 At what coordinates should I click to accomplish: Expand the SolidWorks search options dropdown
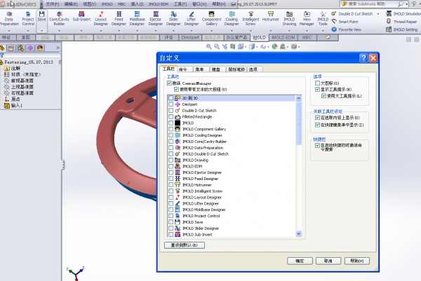click(x=407, y=4)
